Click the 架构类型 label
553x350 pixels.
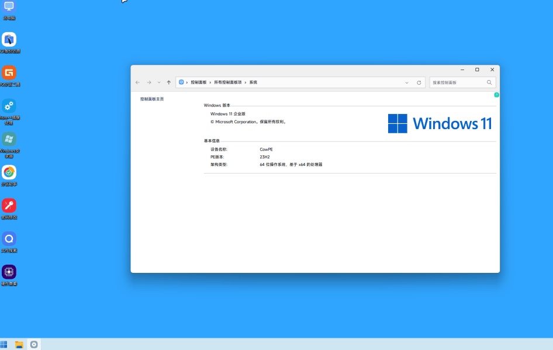pos(219,165)
